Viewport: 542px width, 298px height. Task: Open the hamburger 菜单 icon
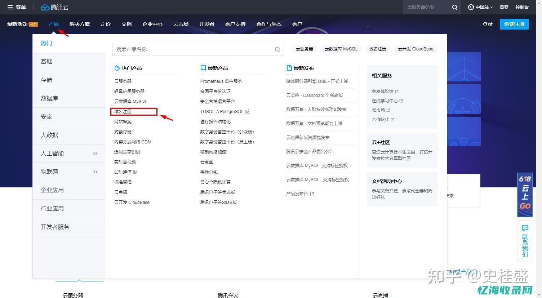click(10, 7)
